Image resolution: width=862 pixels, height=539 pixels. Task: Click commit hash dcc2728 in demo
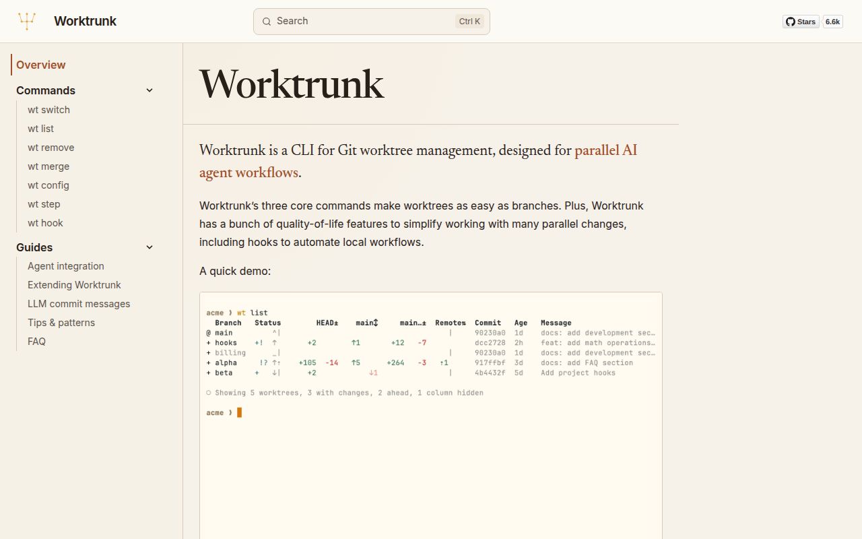[x=490, y=343]
